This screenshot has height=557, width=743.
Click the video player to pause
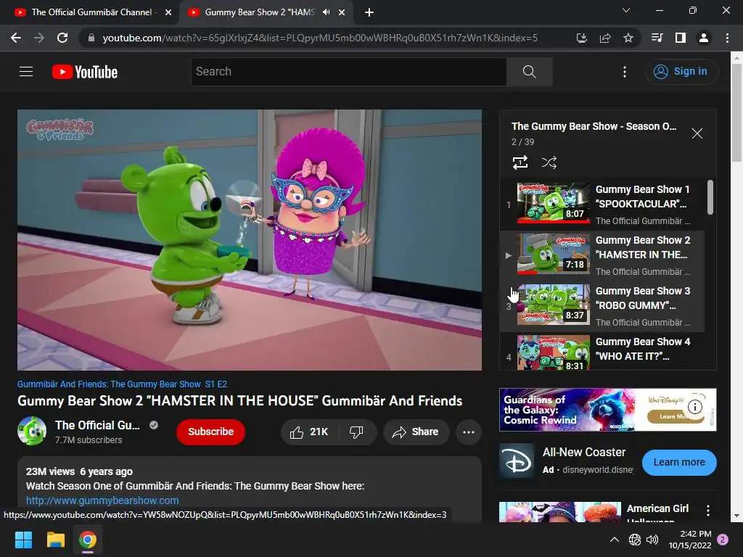point(250,239)
